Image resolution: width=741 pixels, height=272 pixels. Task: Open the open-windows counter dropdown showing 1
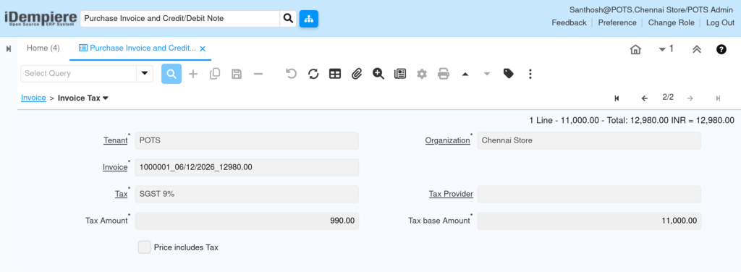pyautogui.click(x=666, y=48)
